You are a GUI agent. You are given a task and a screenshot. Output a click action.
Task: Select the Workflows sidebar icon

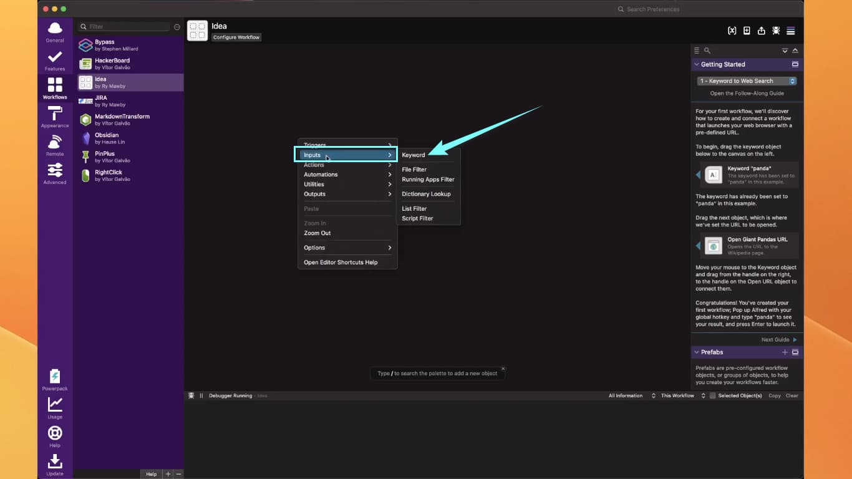55,89
